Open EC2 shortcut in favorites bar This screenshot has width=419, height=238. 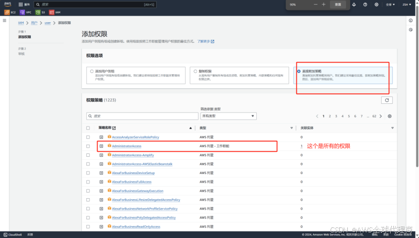(x=10, y=12)
